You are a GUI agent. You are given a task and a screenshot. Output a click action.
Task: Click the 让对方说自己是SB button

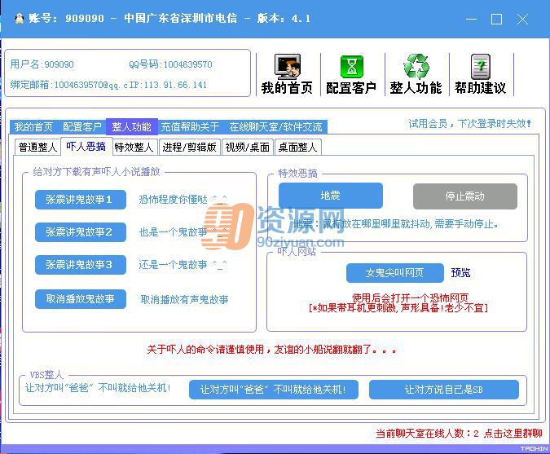[x=444, y=390]
